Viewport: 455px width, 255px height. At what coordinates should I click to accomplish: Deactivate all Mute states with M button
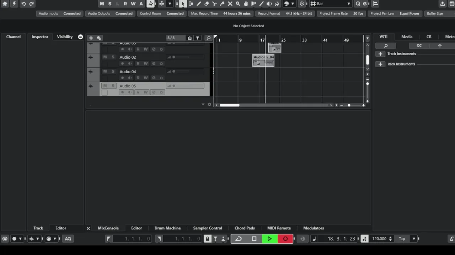[102, 4]
